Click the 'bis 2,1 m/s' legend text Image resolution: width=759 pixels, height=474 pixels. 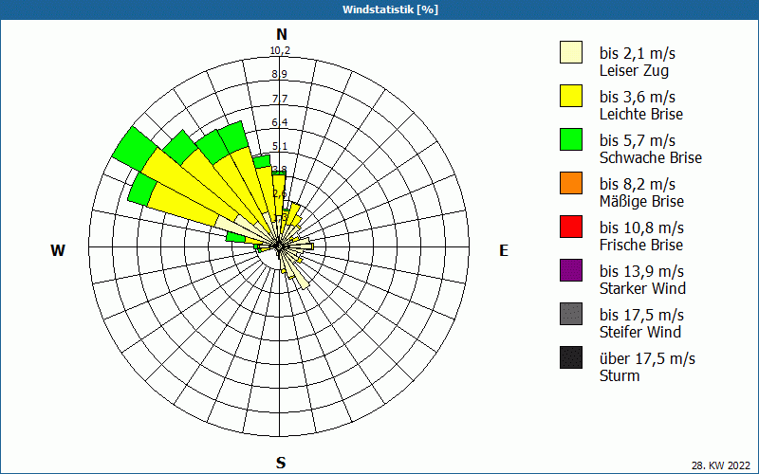[638, 53]
